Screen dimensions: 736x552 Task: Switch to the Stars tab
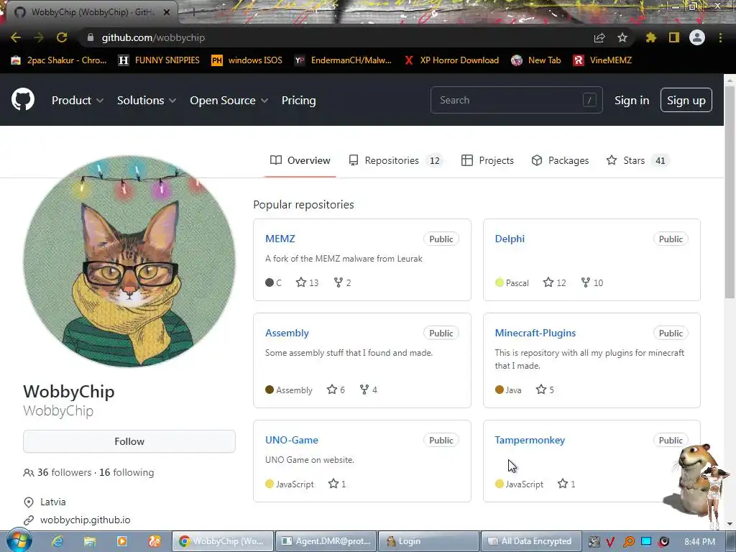pyautogui.click(x=638, y=160)
